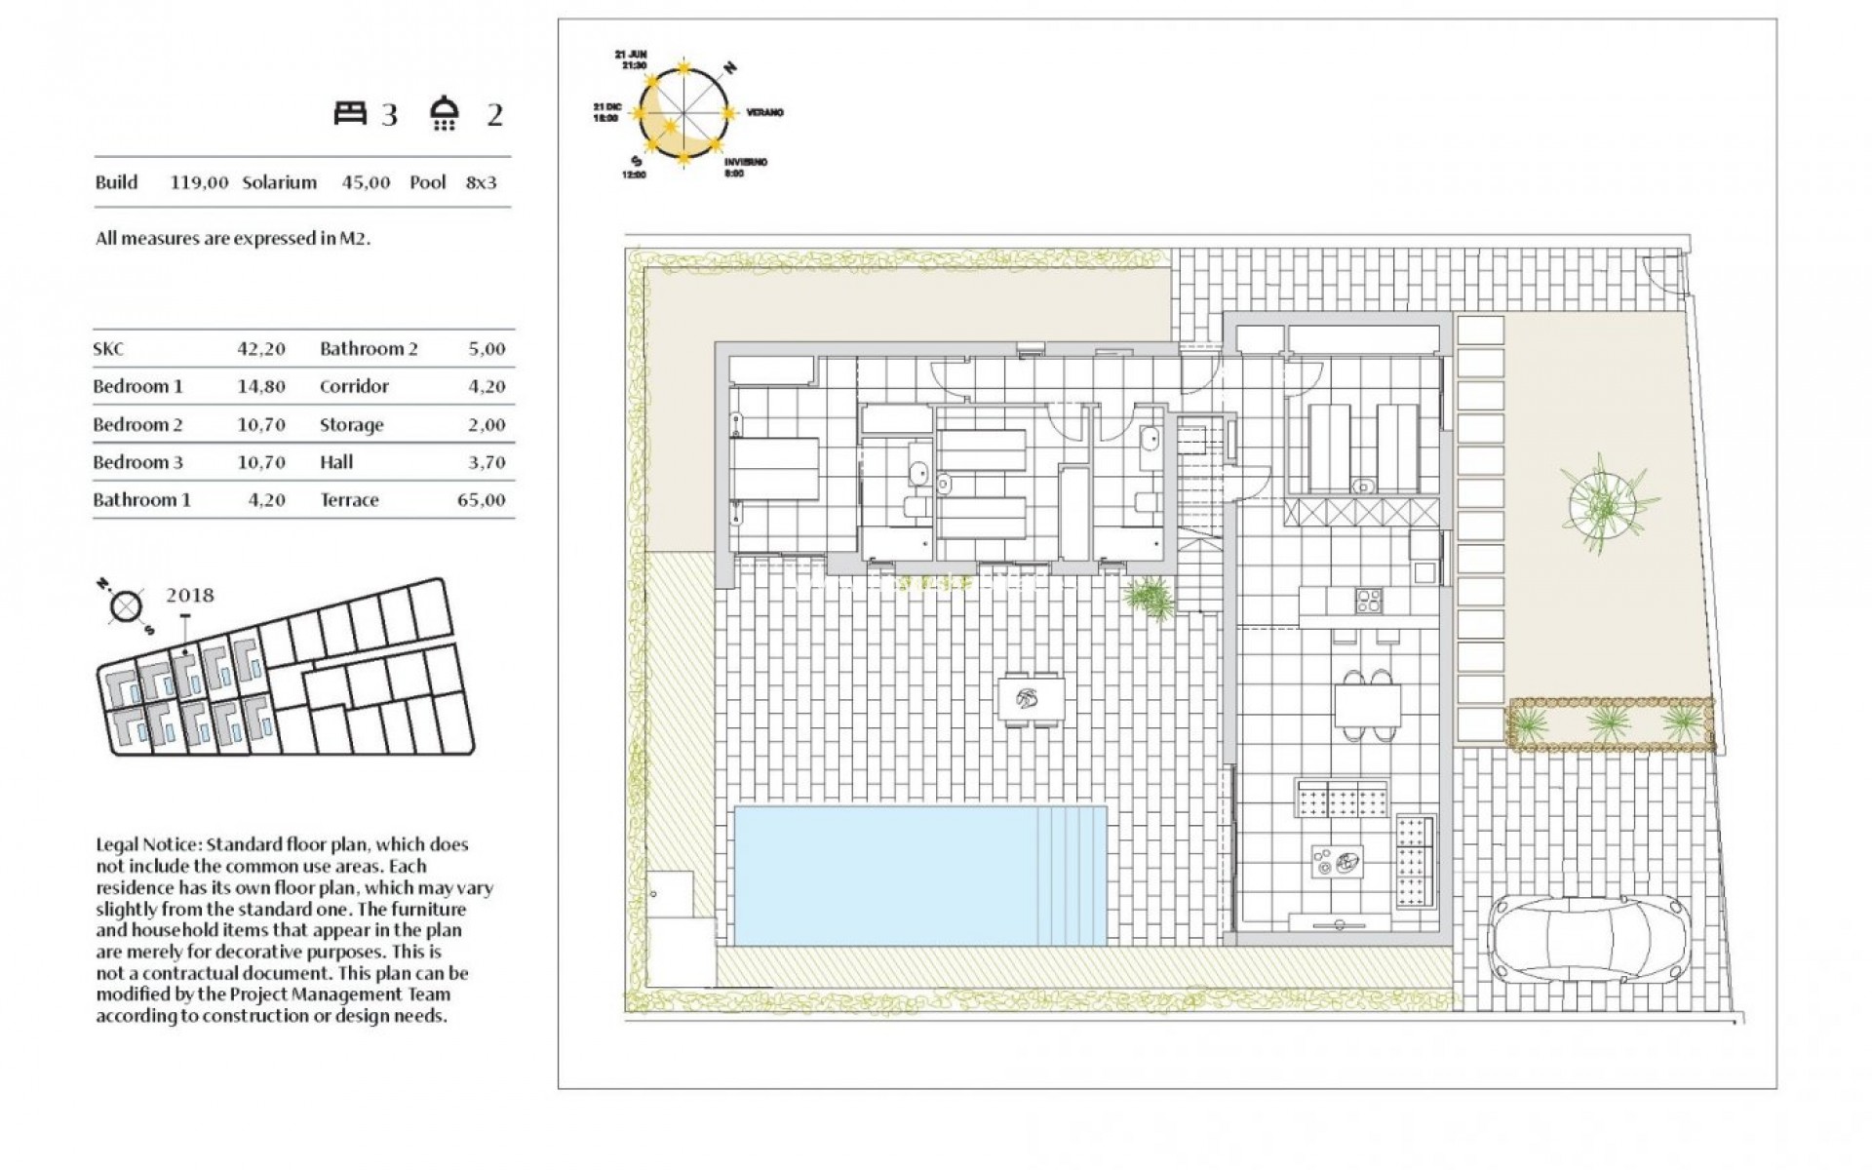Click the "Bathroom 1" label
The height and width of the screenshot is (1170, 1872).
[x=141, y=500]
